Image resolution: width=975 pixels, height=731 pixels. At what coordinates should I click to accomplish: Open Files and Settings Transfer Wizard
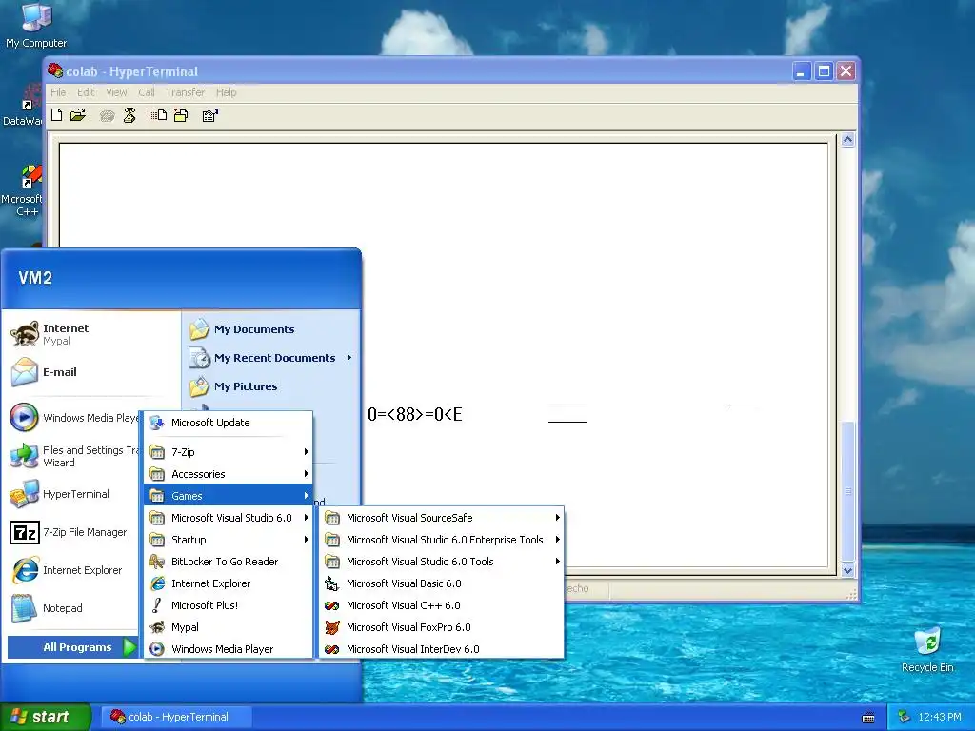[73, 456]
